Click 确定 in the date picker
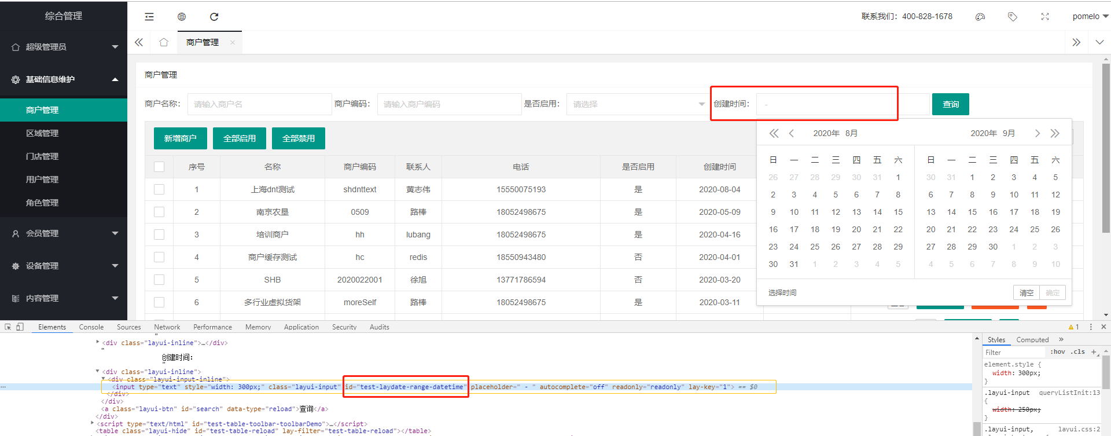Viewport: 1111px width, 436px height. [1053, 293]
